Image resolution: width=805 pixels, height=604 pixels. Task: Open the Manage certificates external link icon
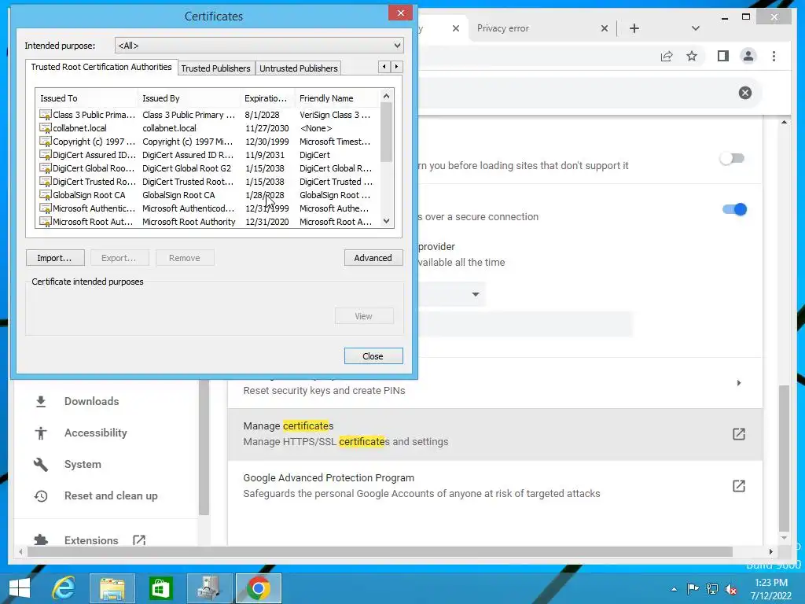[x=739, y=434]
